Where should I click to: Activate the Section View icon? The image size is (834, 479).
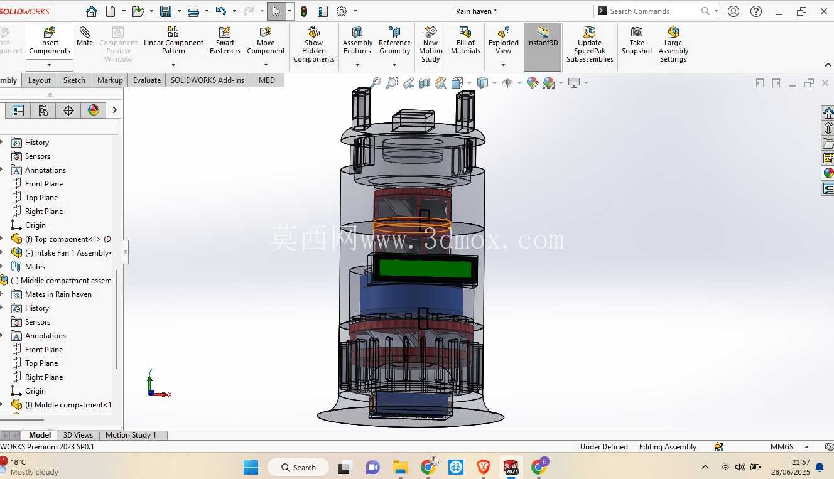click(425, 83)
